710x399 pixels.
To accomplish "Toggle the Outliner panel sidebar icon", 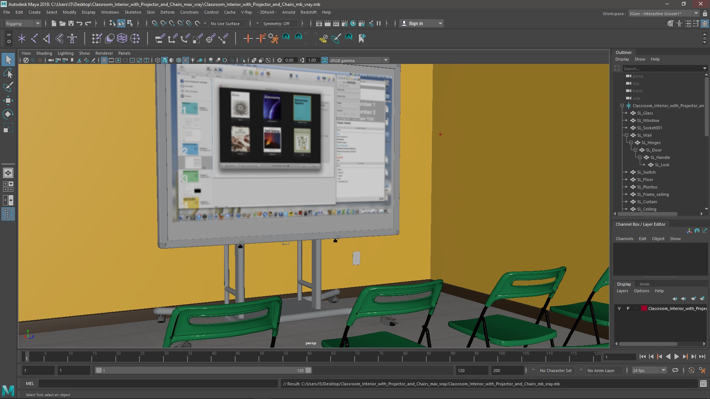I will (8, 214).
